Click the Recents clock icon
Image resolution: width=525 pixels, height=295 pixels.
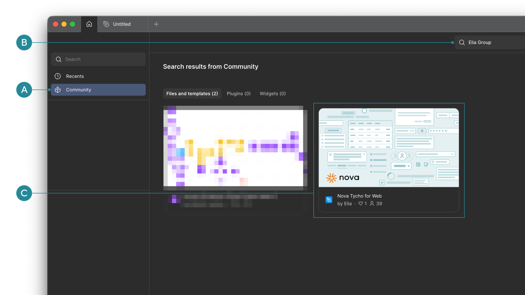click(58, 76)
